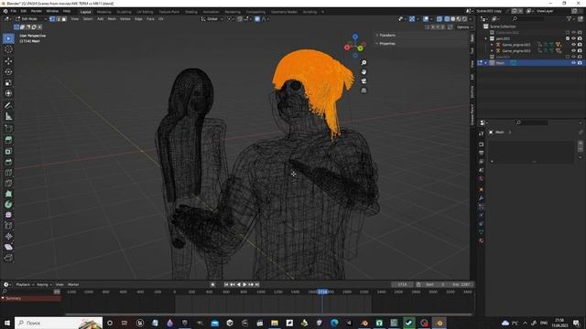Jump to the timeline start frame
The height and width of the screenshot is (329, 586).
[226, 284]
